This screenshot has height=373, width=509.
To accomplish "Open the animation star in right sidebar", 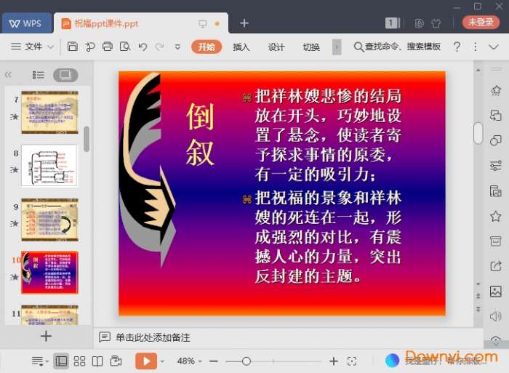I will 496,91.
